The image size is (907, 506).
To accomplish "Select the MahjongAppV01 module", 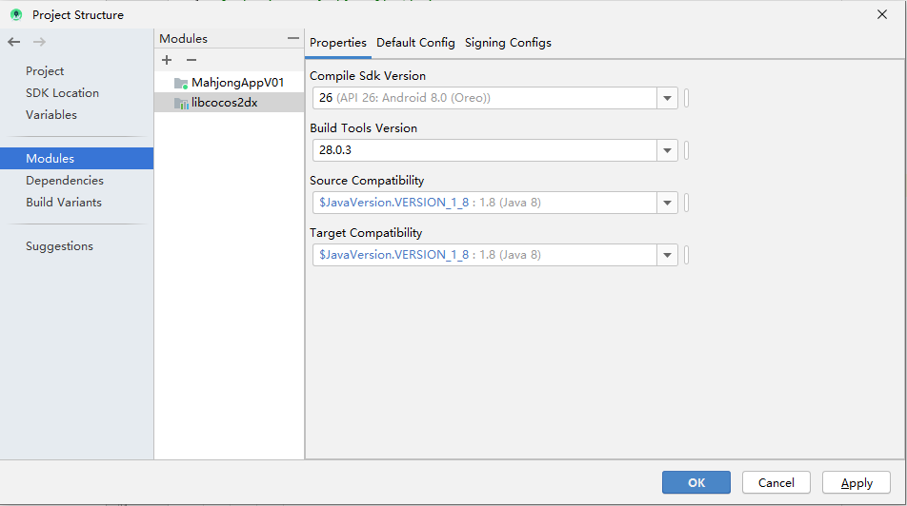I will click(237, 83).
